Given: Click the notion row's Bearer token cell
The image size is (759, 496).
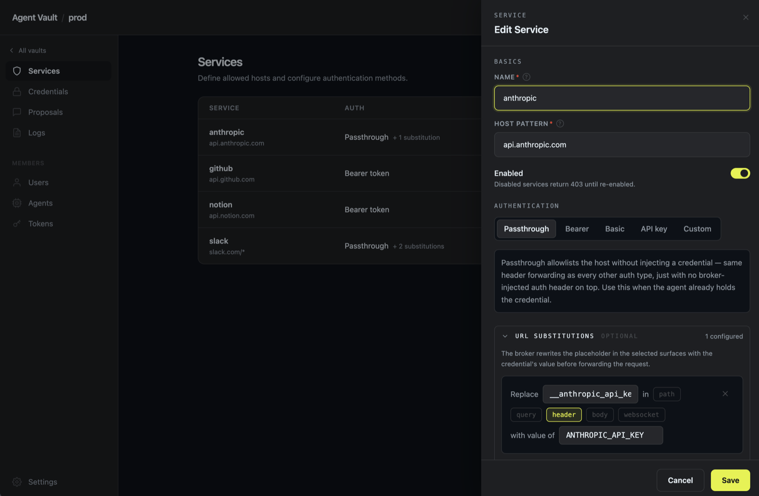Looking at the screenshot, I should pos(367,209).
